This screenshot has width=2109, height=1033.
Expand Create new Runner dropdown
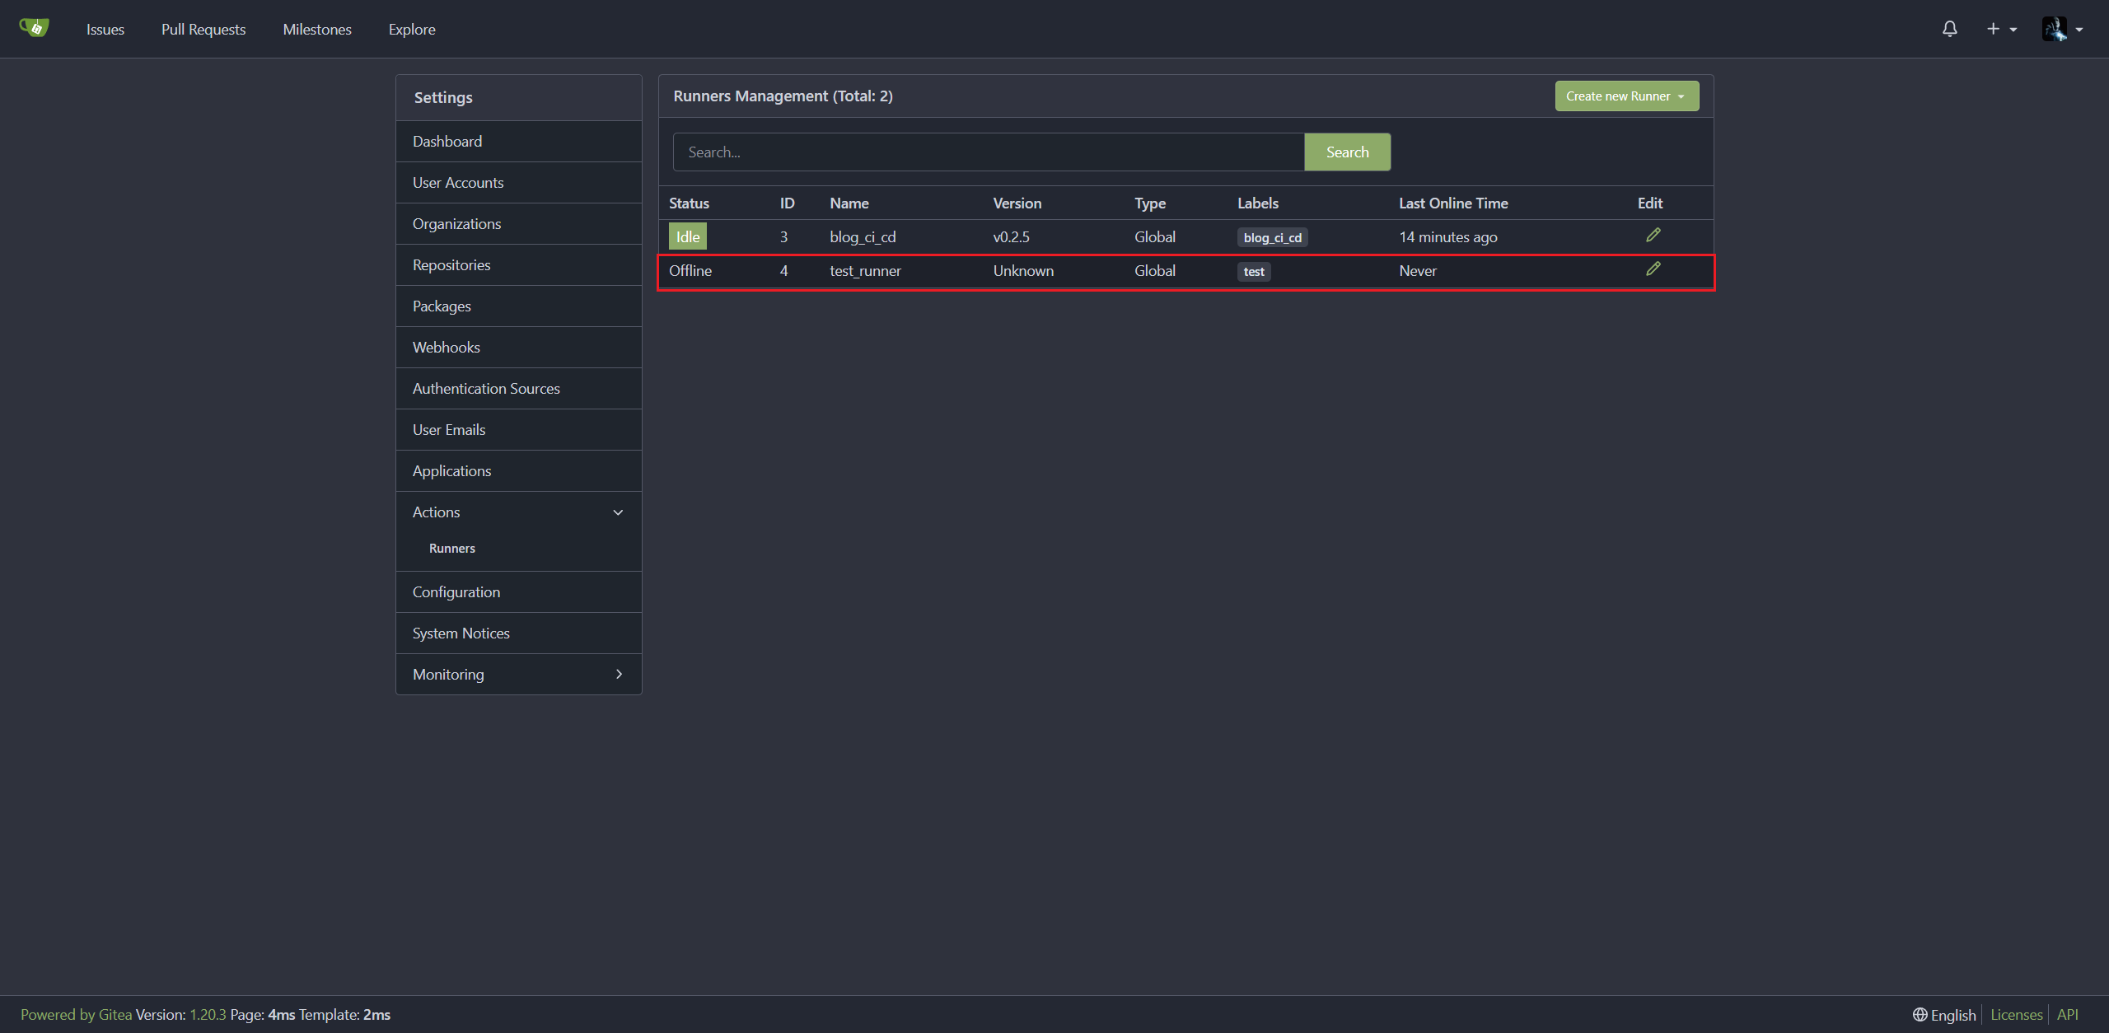tap(1626, 96)
